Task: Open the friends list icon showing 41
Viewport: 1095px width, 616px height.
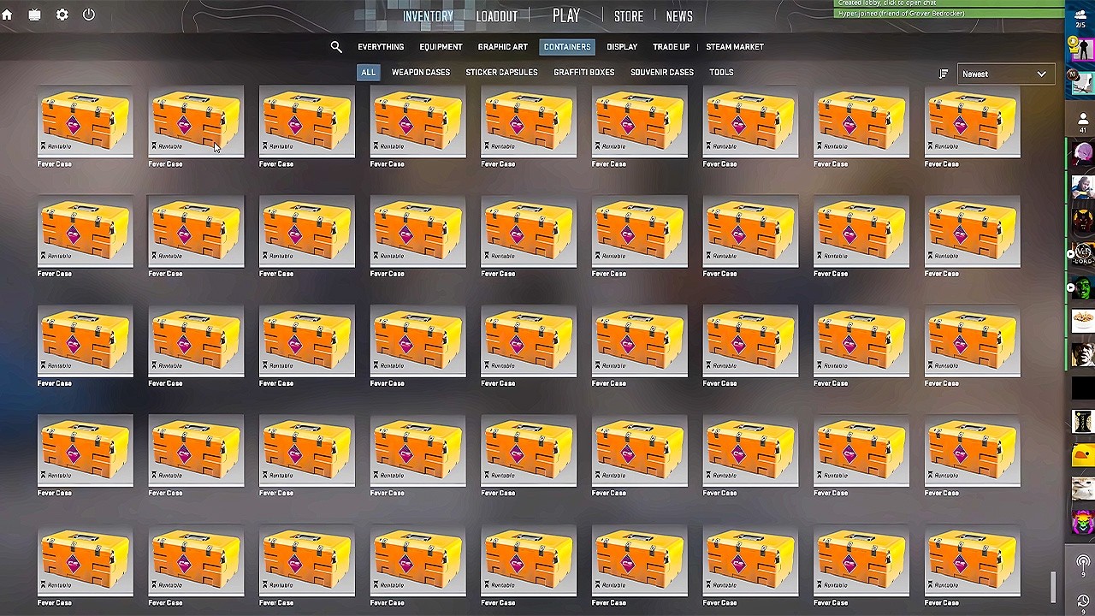Action: click(x=1082, y=123)
